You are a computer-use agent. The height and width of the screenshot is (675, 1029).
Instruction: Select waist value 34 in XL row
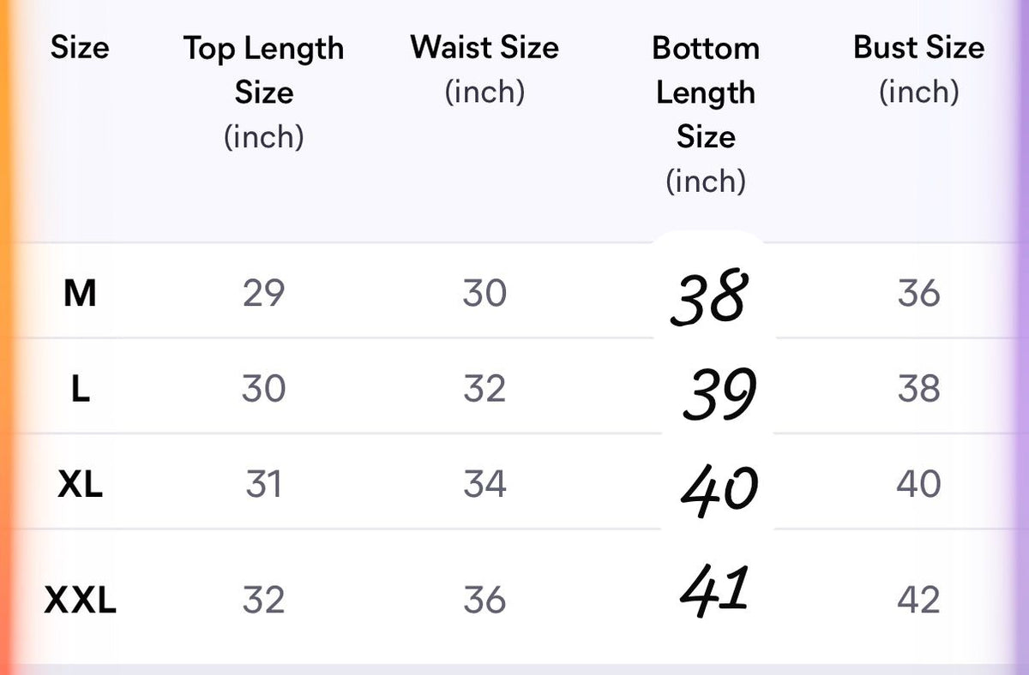coord(484,486)
